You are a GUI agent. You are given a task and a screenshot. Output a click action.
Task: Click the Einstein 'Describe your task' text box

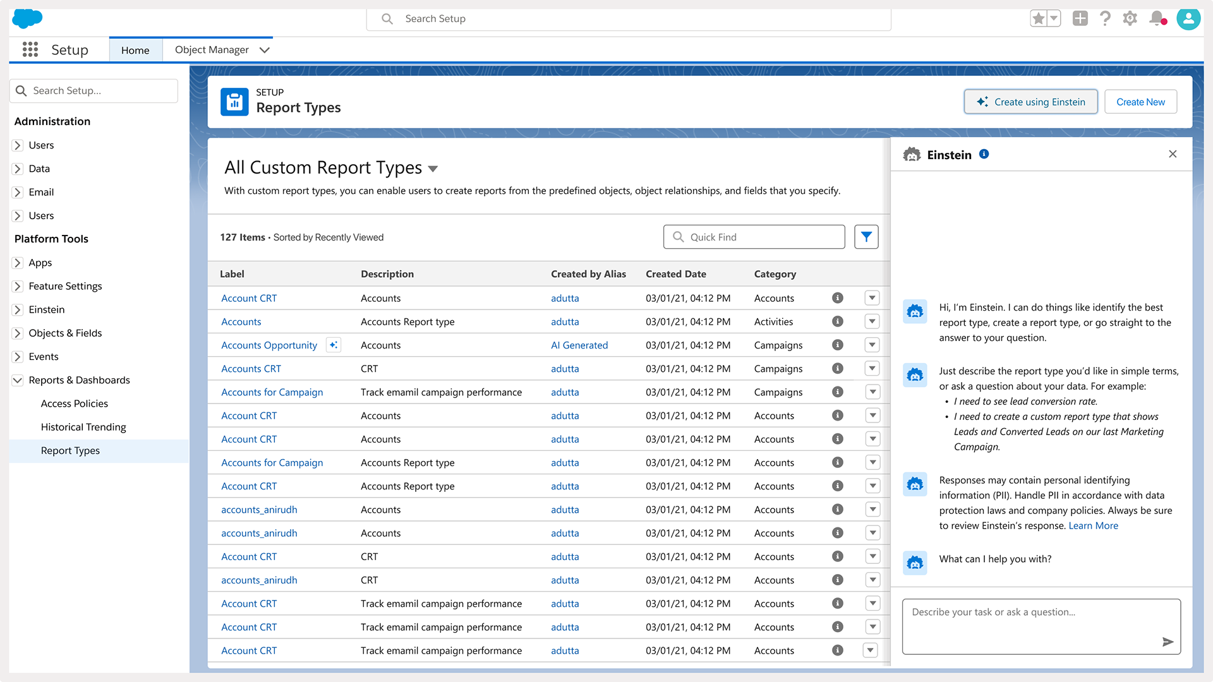(x=1041, y=626)
